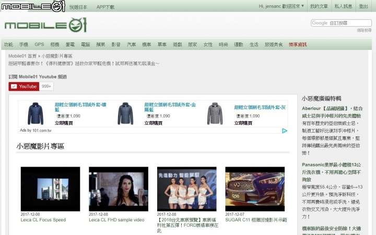The image size is (376, 235).
Task: Open the 影音 category menu
Action: [x=116, y=44]
